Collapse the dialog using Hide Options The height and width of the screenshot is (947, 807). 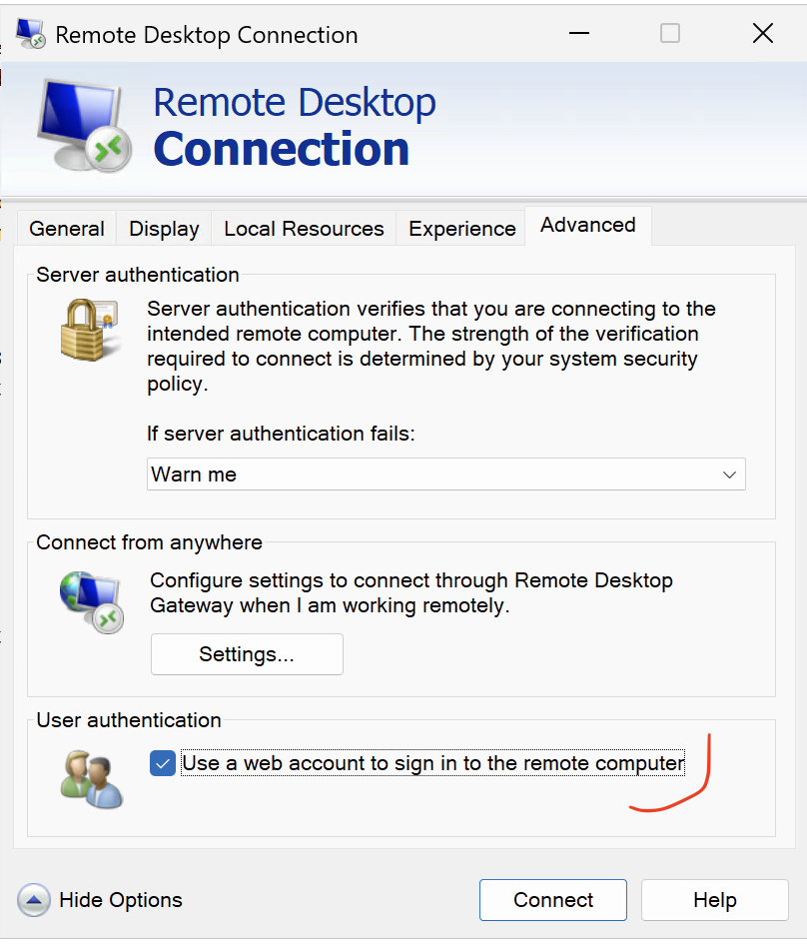point(120,900)
